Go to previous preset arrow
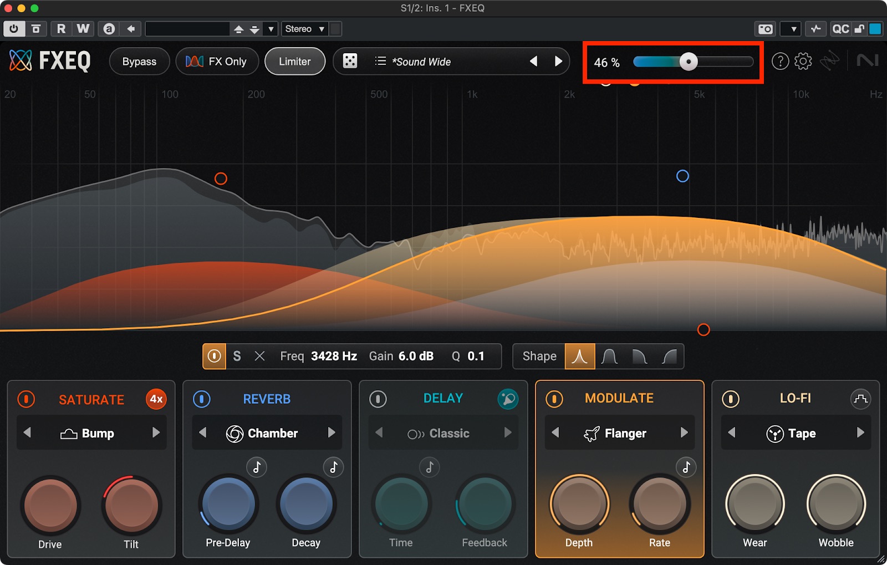887x565 pixels. (x=533, y=61)
